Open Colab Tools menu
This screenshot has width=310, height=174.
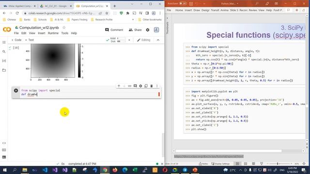click(x=64, y=33)
